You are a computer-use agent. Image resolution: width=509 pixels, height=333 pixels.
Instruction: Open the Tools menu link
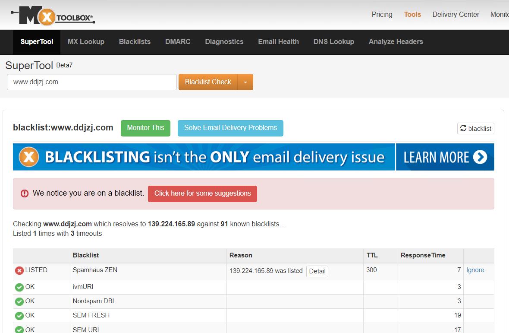coord(412,15)
